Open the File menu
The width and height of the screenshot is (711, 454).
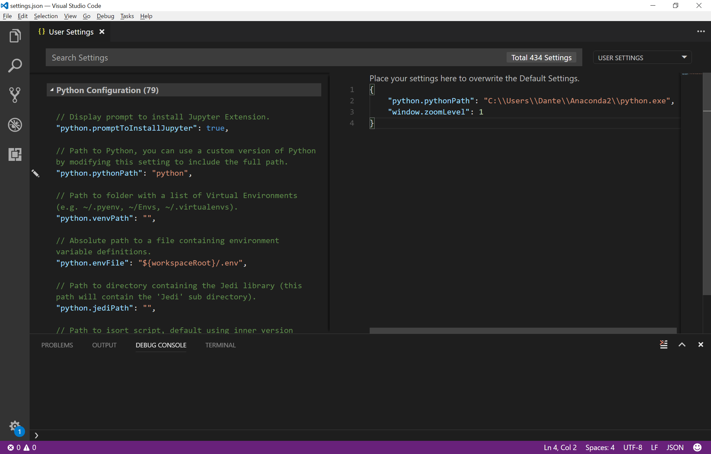pos(7,16)
